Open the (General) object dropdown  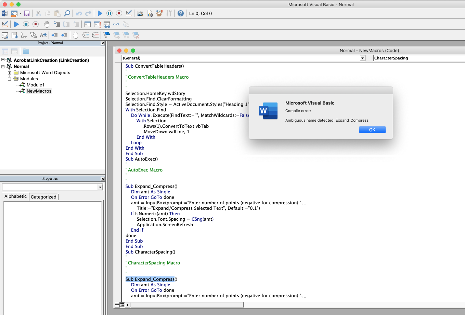pos(363,58)
